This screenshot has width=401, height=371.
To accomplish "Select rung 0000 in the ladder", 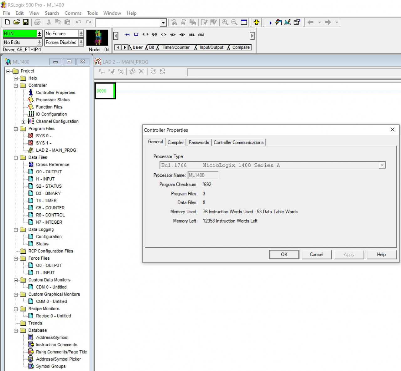I will (105, 91).
